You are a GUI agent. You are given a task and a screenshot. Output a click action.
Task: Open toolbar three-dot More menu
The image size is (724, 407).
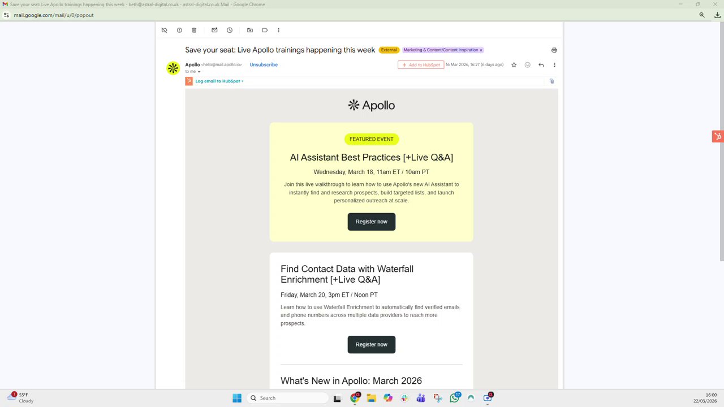click(x=278, y=30)
